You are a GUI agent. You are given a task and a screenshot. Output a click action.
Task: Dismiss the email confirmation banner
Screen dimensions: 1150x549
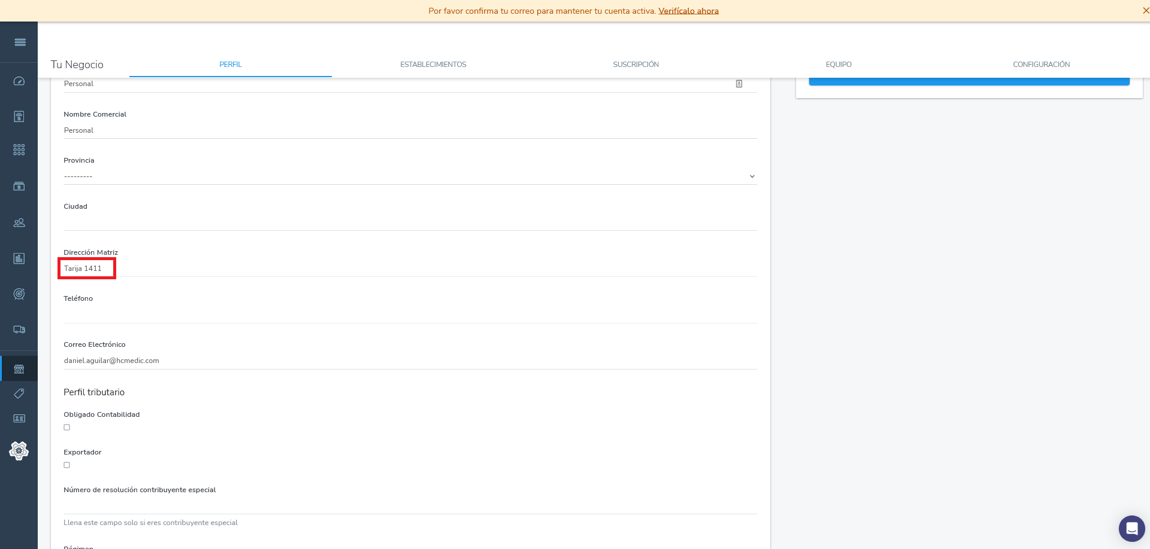(1145, 11)
